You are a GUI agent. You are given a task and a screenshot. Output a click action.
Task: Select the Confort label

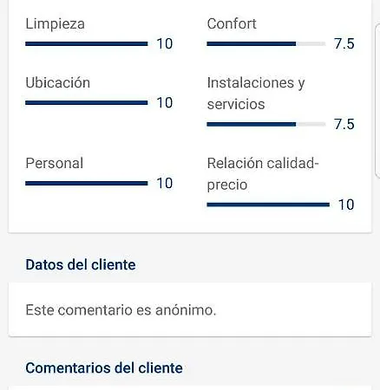[x=232, y=23]
